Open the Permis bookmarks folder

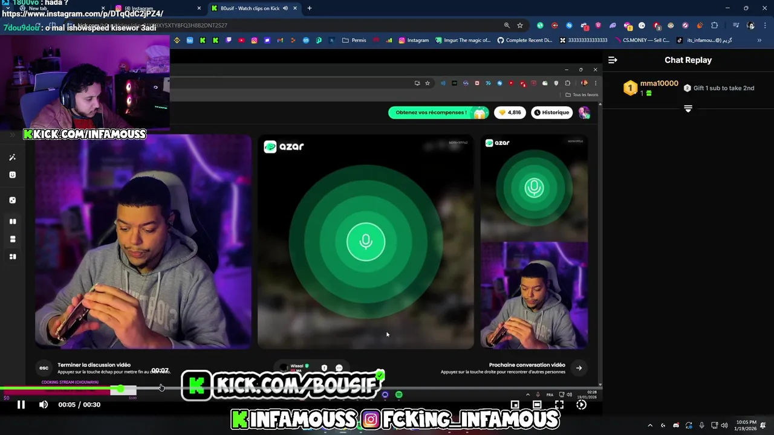[x=354, y=40]
